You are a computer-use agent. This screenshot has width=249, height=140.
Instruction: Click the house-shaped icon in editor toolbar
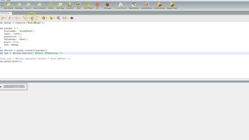click(x=44, y=18)
